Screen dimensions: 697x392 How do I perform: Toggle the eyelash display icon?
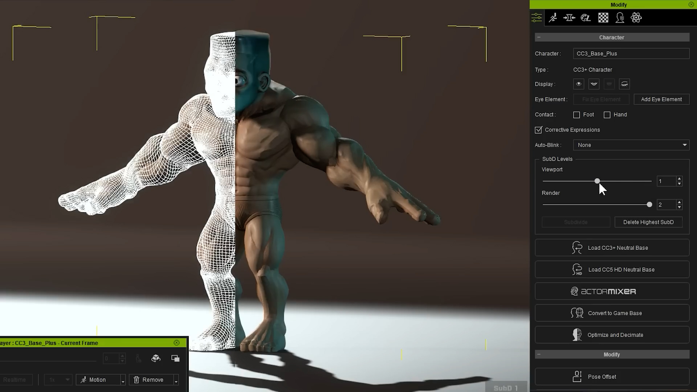point(624,84)
